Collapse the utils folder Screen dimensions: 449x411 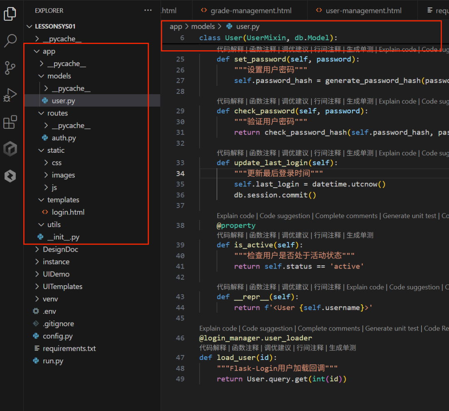point(42,225)
